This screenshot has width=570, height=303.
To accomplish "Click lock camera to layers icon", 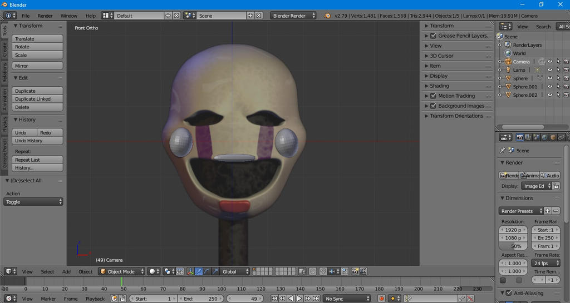I will point(302,271).
